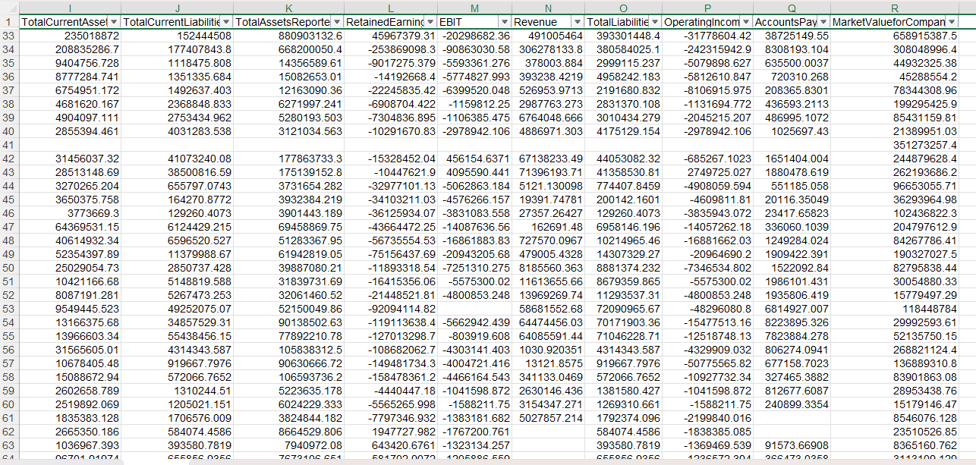This screenshot has width=976, height=465.
Task: Select cell containing 655797.0743
Action: (x=177, y=185)
